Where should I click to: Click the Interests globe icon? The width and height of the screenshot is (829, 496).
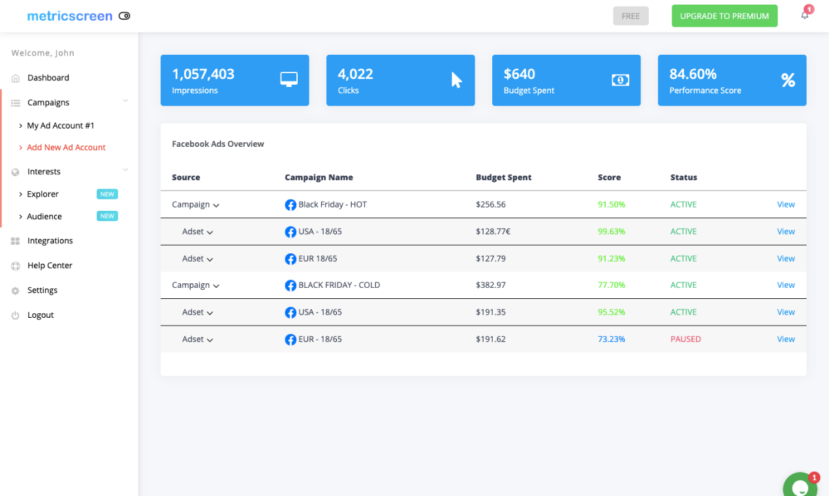(x=16, y=172)
